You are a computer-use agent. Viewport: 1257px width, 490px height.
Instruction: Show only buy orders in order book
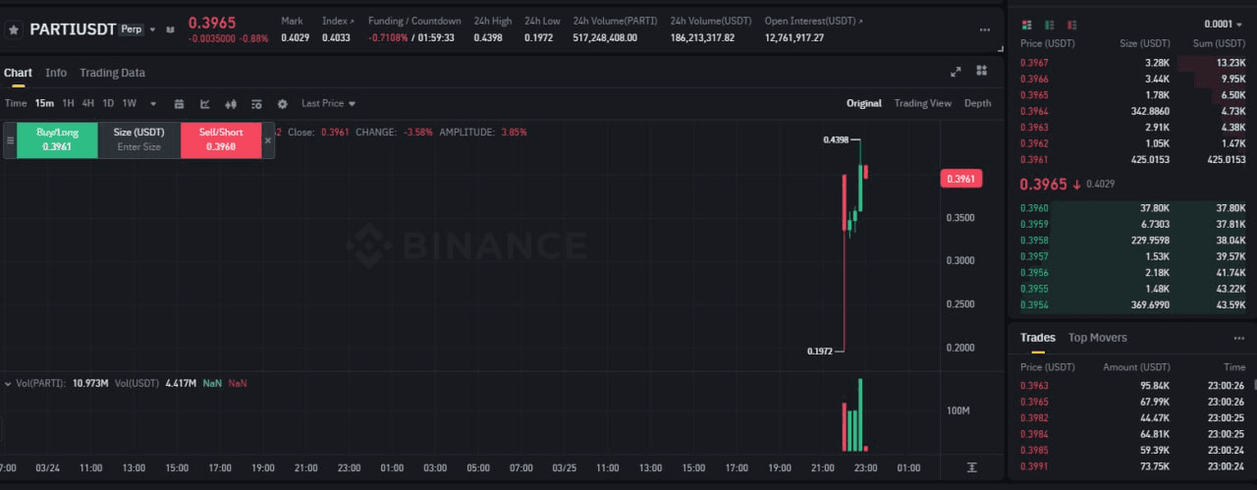pyautogui.click(x=1050, y=24)
